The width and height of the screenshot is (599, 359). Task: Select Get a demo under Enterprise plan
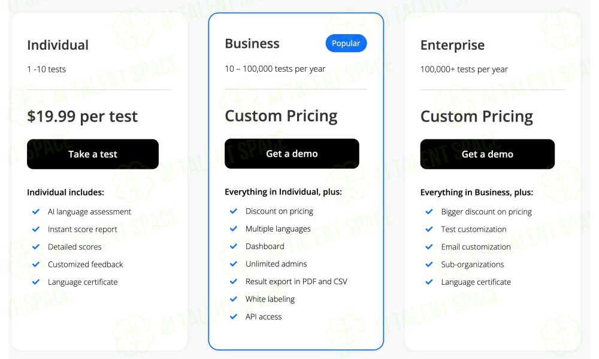pos(488,154)
